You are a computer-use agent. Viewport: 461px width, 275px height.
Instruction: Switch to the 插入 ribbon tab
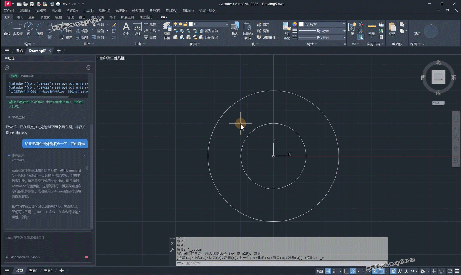[x=19, y=17]
